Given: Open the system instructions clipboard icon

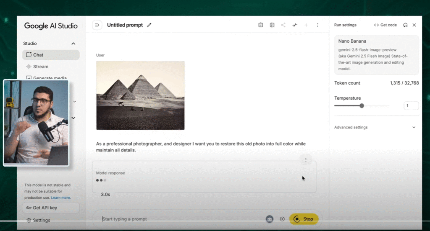Looking at the screenshot, I should tap(260, 25).
